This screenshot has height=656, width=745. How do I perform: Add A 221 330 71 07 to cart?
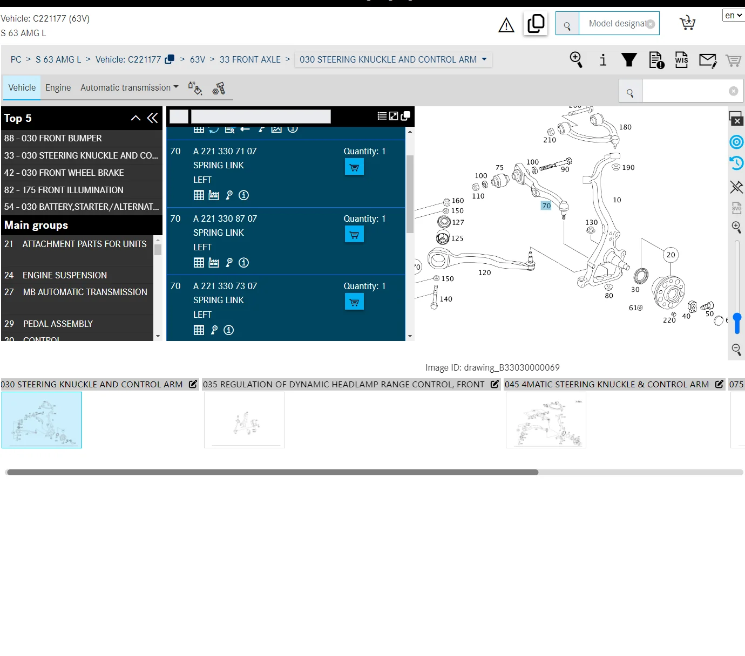354,167
